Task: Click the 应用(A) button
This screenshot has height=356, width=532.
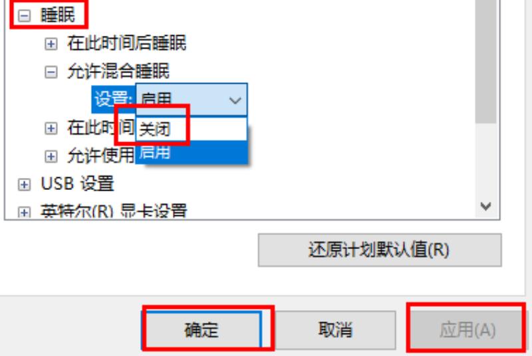Action: tap(467, 330)
